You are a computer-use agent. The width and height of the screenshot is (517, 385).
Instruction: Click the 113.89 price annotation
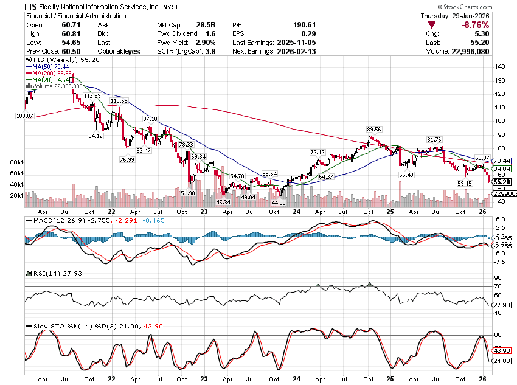coord(92,96)
